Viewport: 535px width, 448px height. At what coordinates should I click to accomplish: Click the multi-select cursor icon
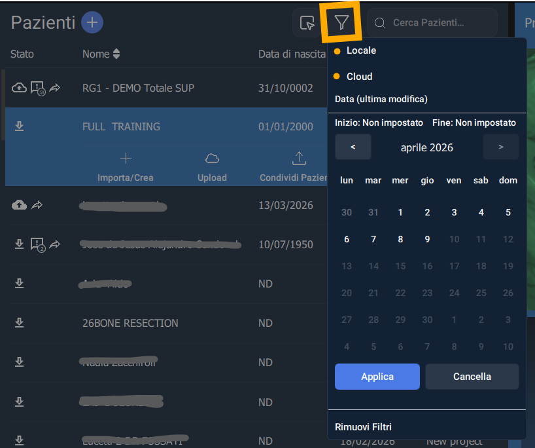pyautogui.click(x=306, y=23)
